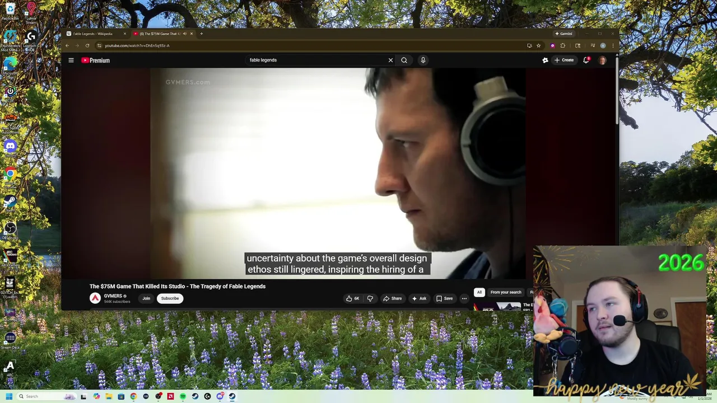Start voice search with microphone icon
Image resolution: width=717 pixels, height=403 pixels.
[x=423, y=60]
